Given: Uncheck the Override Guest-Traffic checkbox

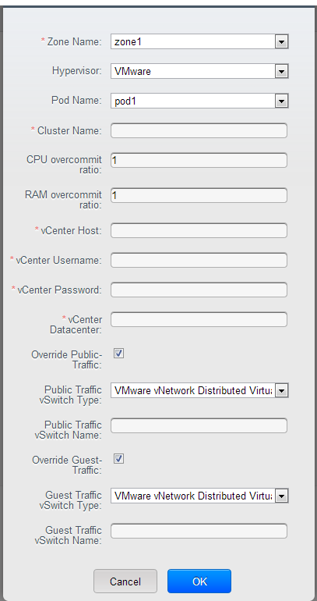Looking at the screenshot, I should (119, 459).
